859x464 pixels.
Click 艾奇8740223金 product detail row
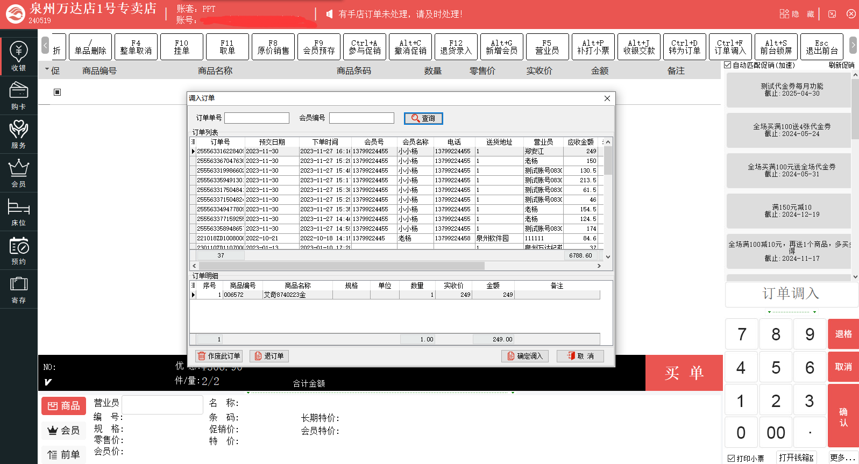tap(395, 295)
